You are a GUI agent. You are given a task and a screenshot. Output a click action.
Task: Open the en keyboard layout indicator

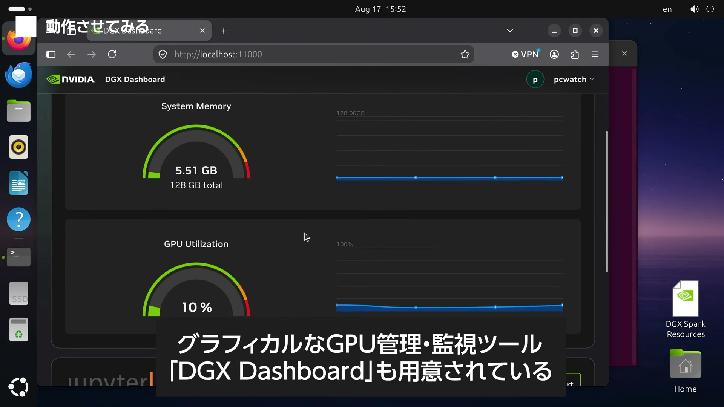tap(667, 9)
